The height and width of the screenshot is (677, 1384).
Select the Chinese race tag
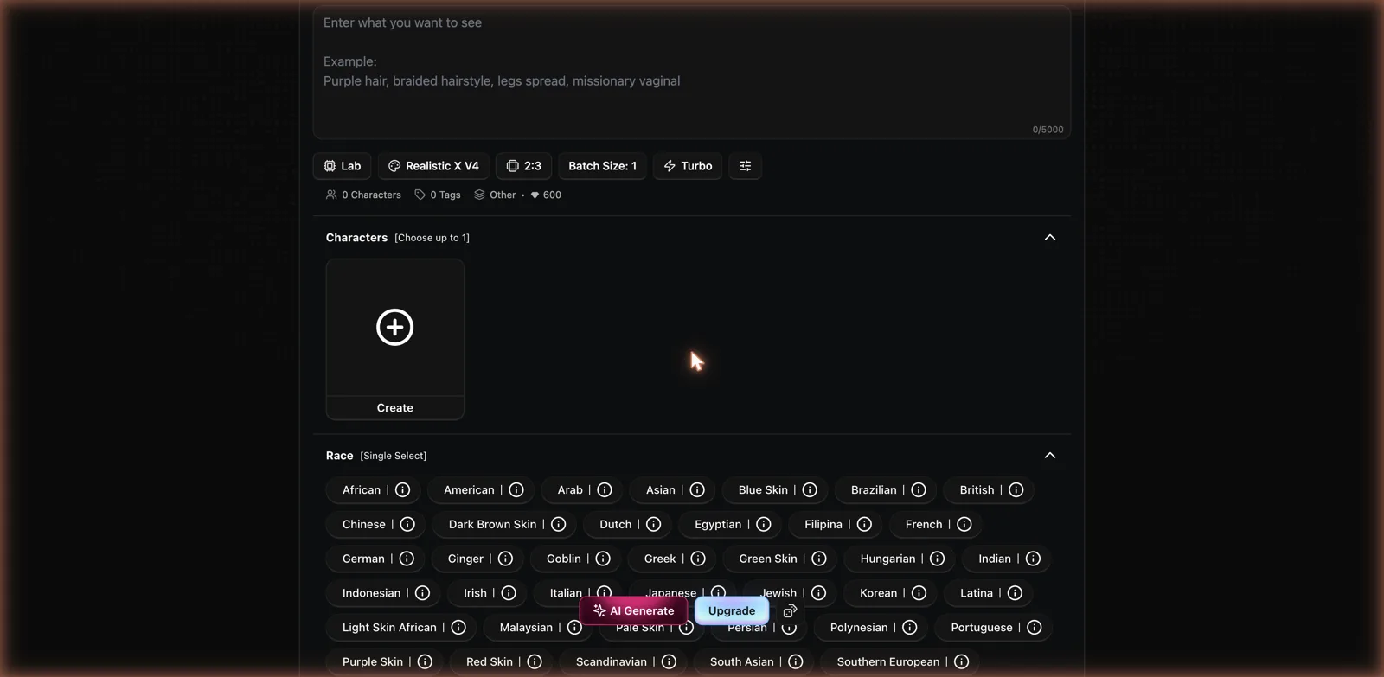(x=364, y=525)
